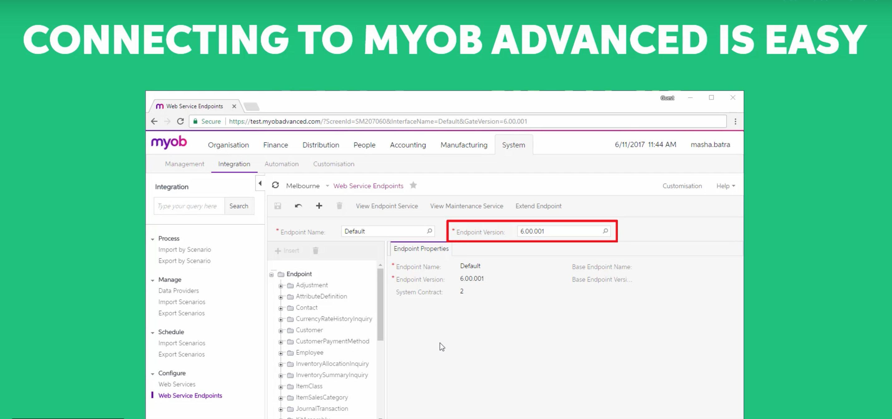Open the Endpoint Version lookup magnifier
The image size is (892, 419).
605,231
